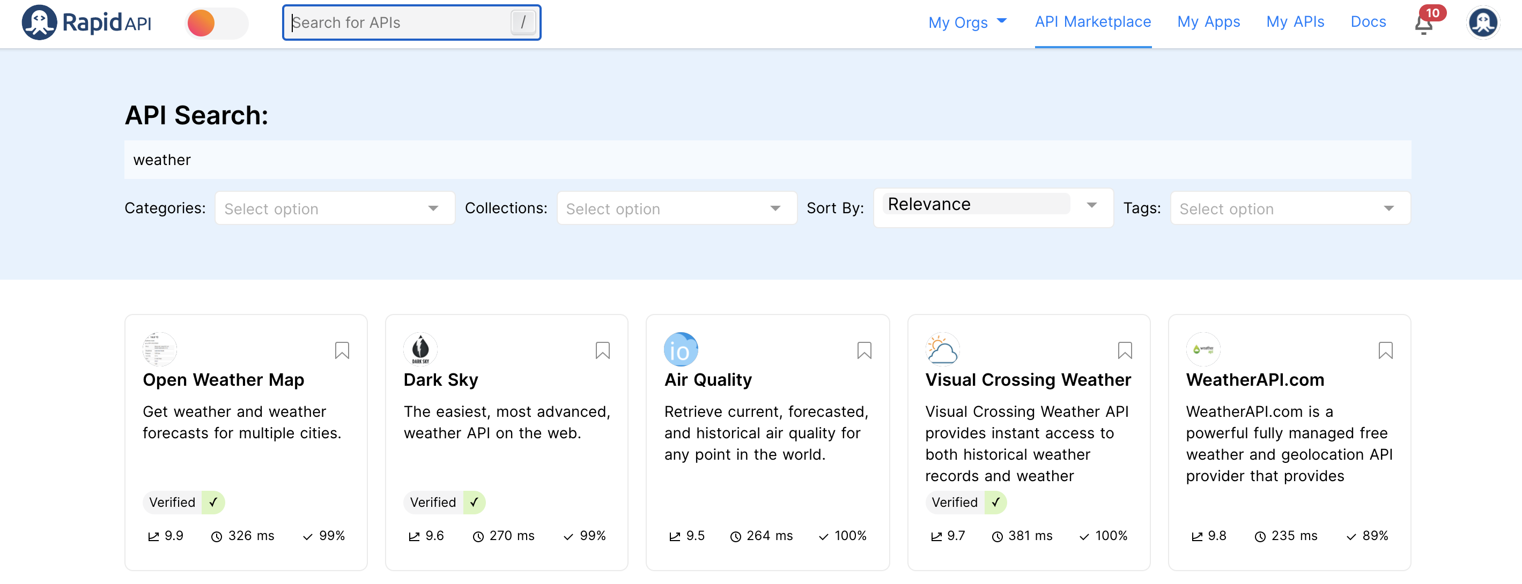This screenshot has width=1522, height=584.
Task: Open the user profile avatar
Action: point(1482,23)
